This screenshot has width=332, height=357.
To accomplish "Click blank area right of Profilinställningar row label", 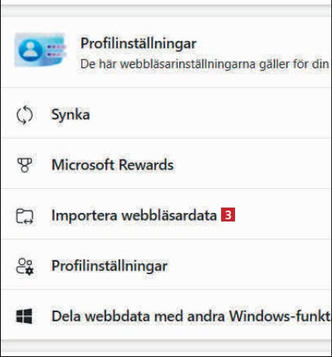I will [250, 265].
